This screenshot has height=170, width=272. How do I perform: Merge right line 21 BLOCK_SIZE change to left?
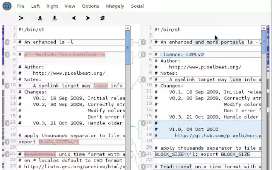coord(143,154)
